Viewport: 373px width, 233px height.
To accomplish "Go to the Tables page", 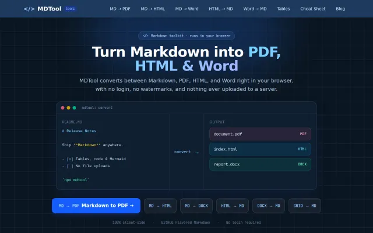I will click(x=283, y=9).
